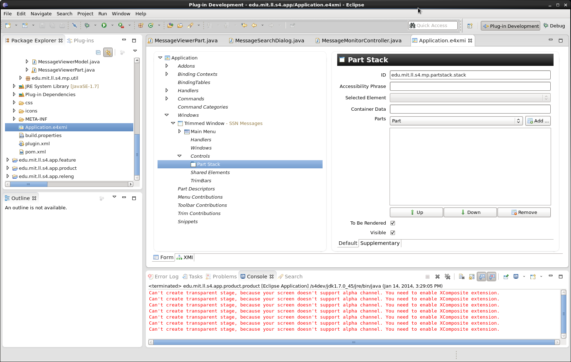Viewport: 571px width, 362px height.
Task: Click the Up button
Action: pyautogui.click(x=416, y=212)
